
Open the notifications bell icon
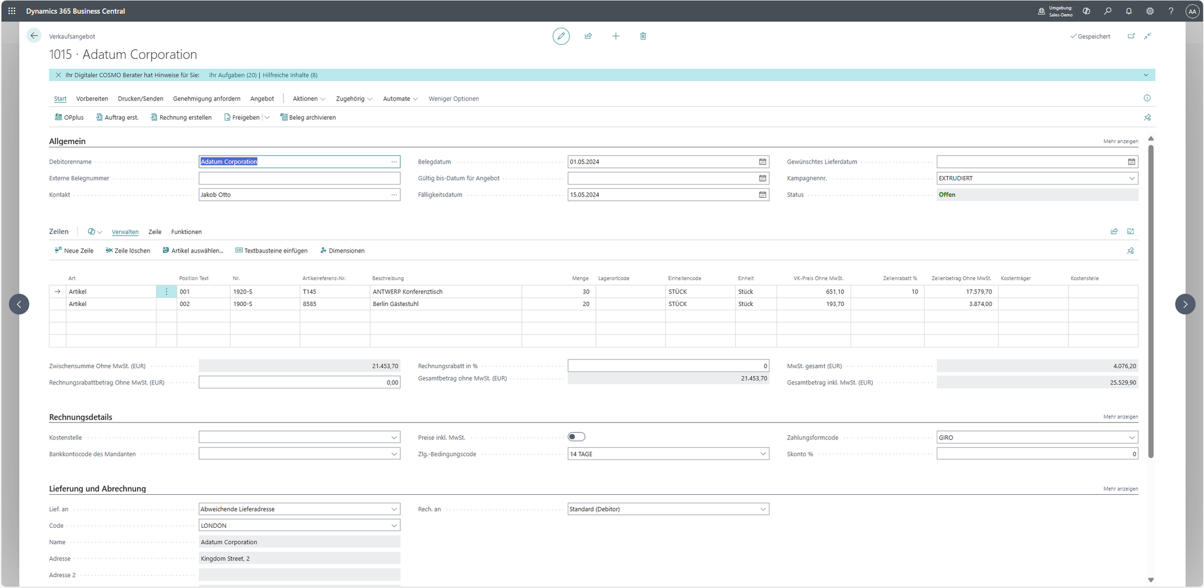tap(1129, 11)
